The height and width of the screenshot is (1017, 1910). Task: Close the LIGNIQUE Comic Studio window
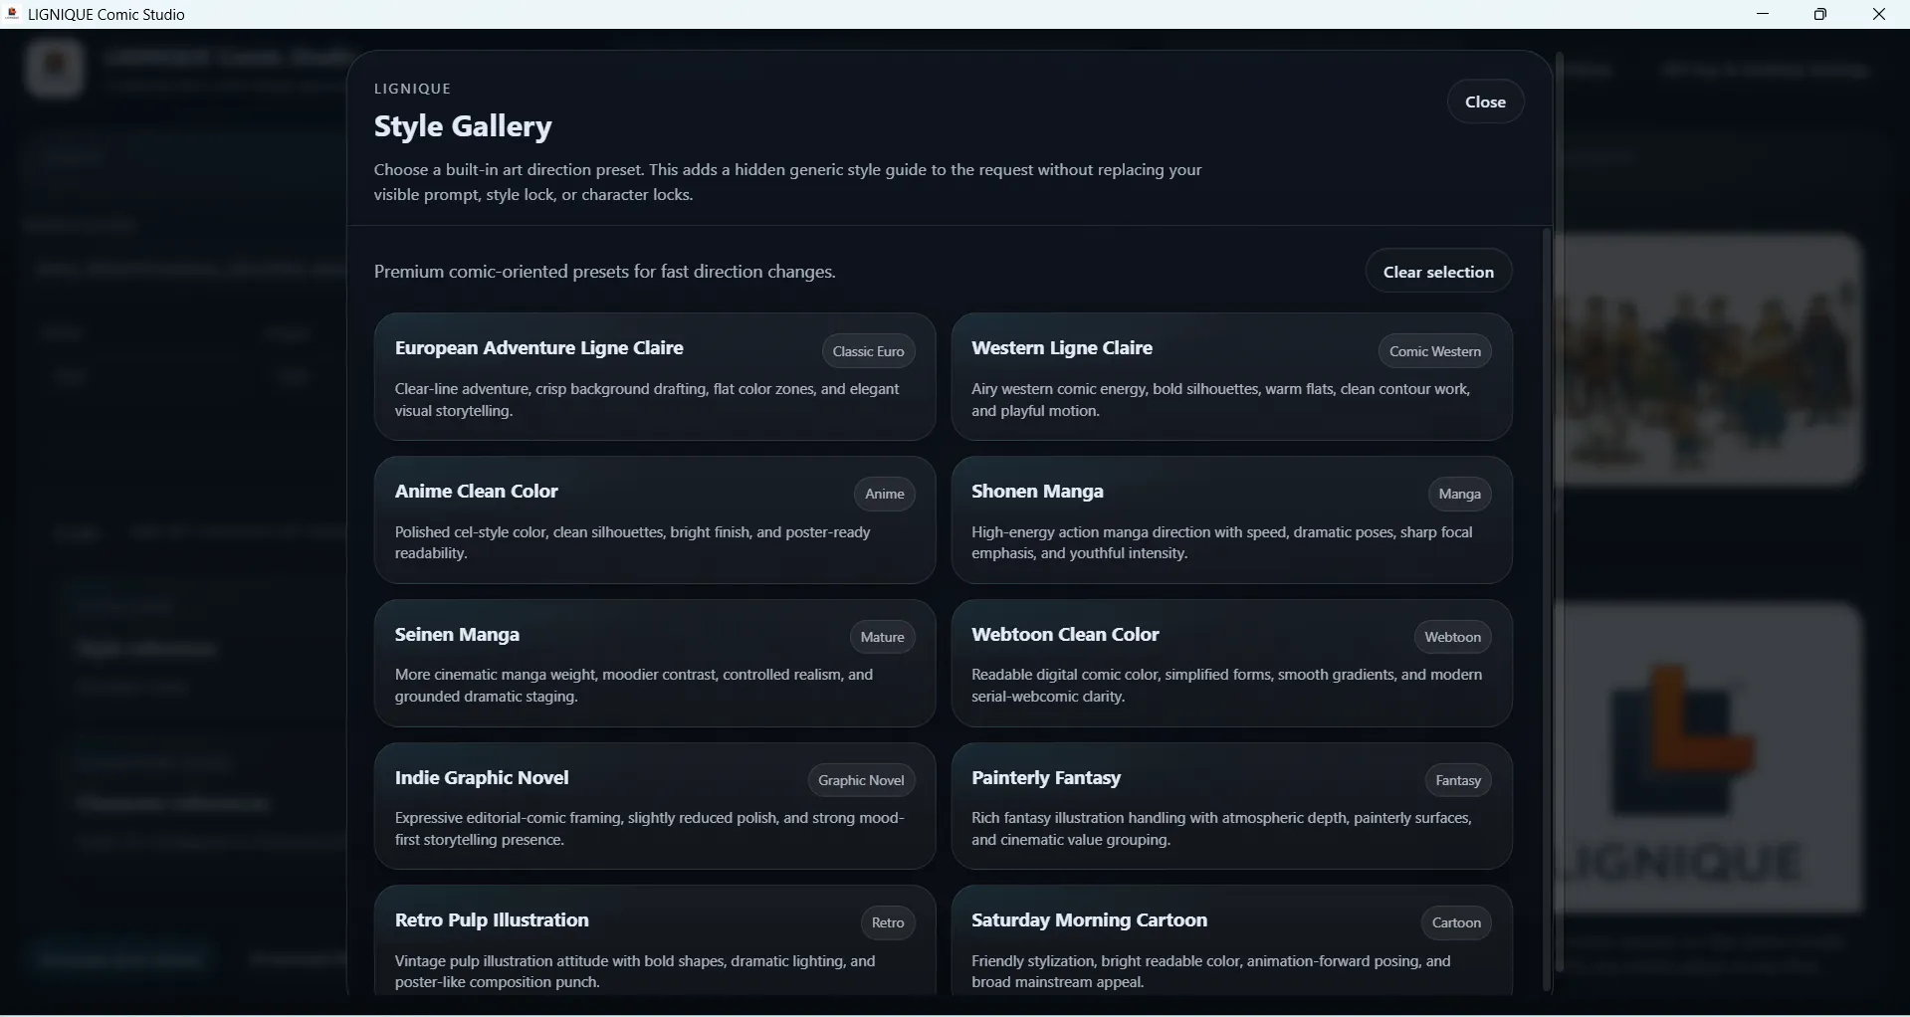click(x=1879, y=14)
